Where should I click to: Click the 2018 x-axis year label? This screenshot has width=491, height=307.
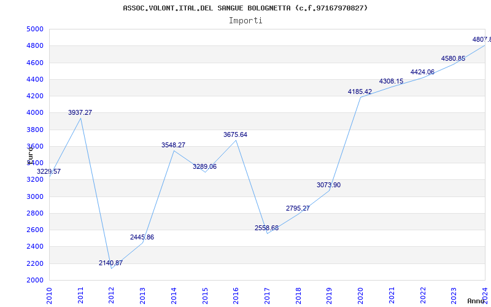coord(298,295)
